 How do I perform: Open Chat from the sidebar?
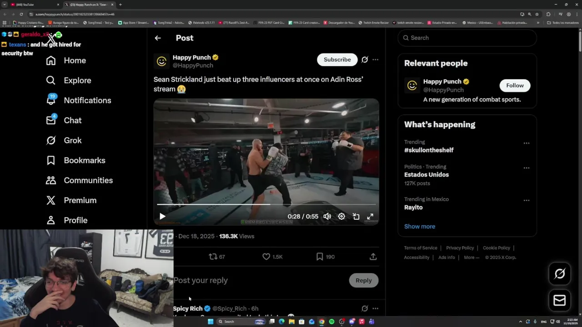pyautogui.click(x=64, y=120)
